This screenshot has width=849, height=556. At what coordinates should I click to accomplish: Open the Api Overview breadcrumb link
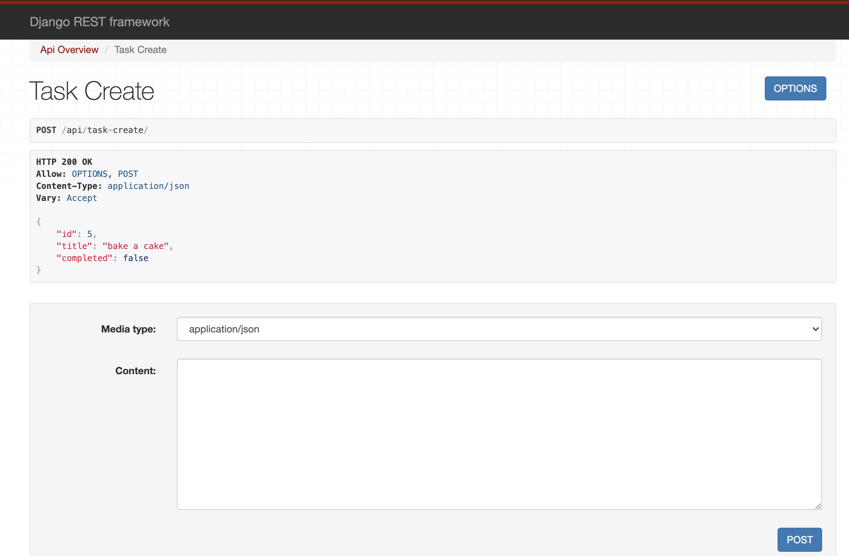pyautogui.click(x=69, y=50)
